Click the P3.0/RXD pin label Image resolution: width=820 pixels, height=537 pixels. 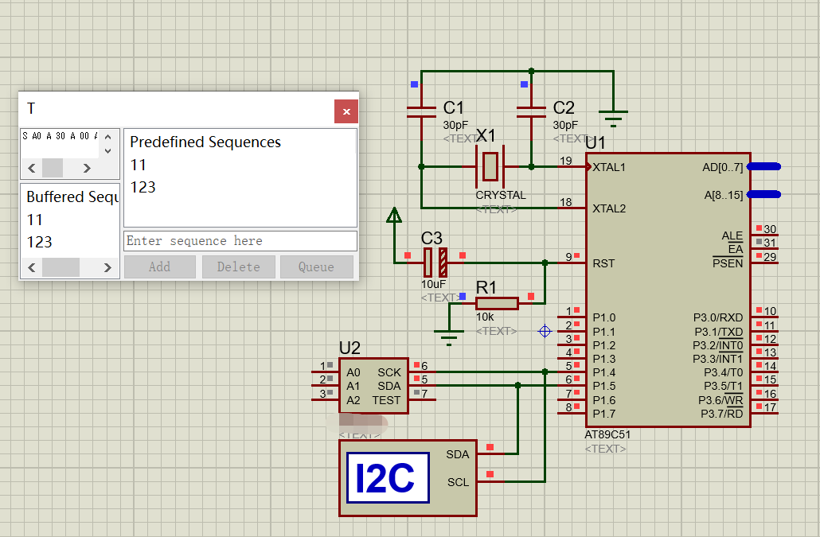click(x=718, y=317)
